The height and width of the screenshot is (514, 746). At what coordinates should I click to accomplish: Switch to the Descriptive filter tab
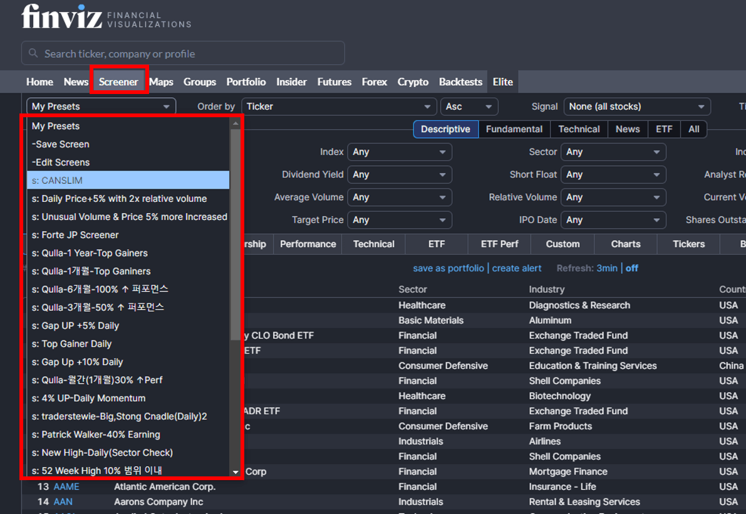[x=446, y=129]
